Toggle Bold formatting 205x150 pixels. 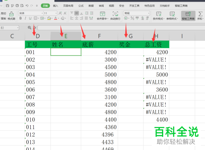20,18
